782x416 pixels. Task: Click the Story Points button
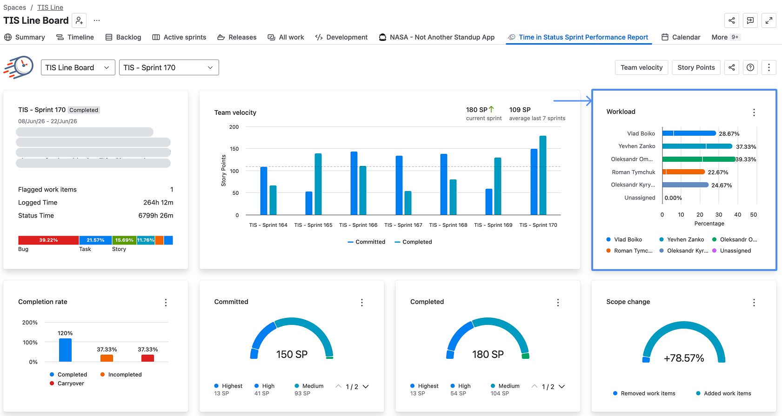coord(696,67)
